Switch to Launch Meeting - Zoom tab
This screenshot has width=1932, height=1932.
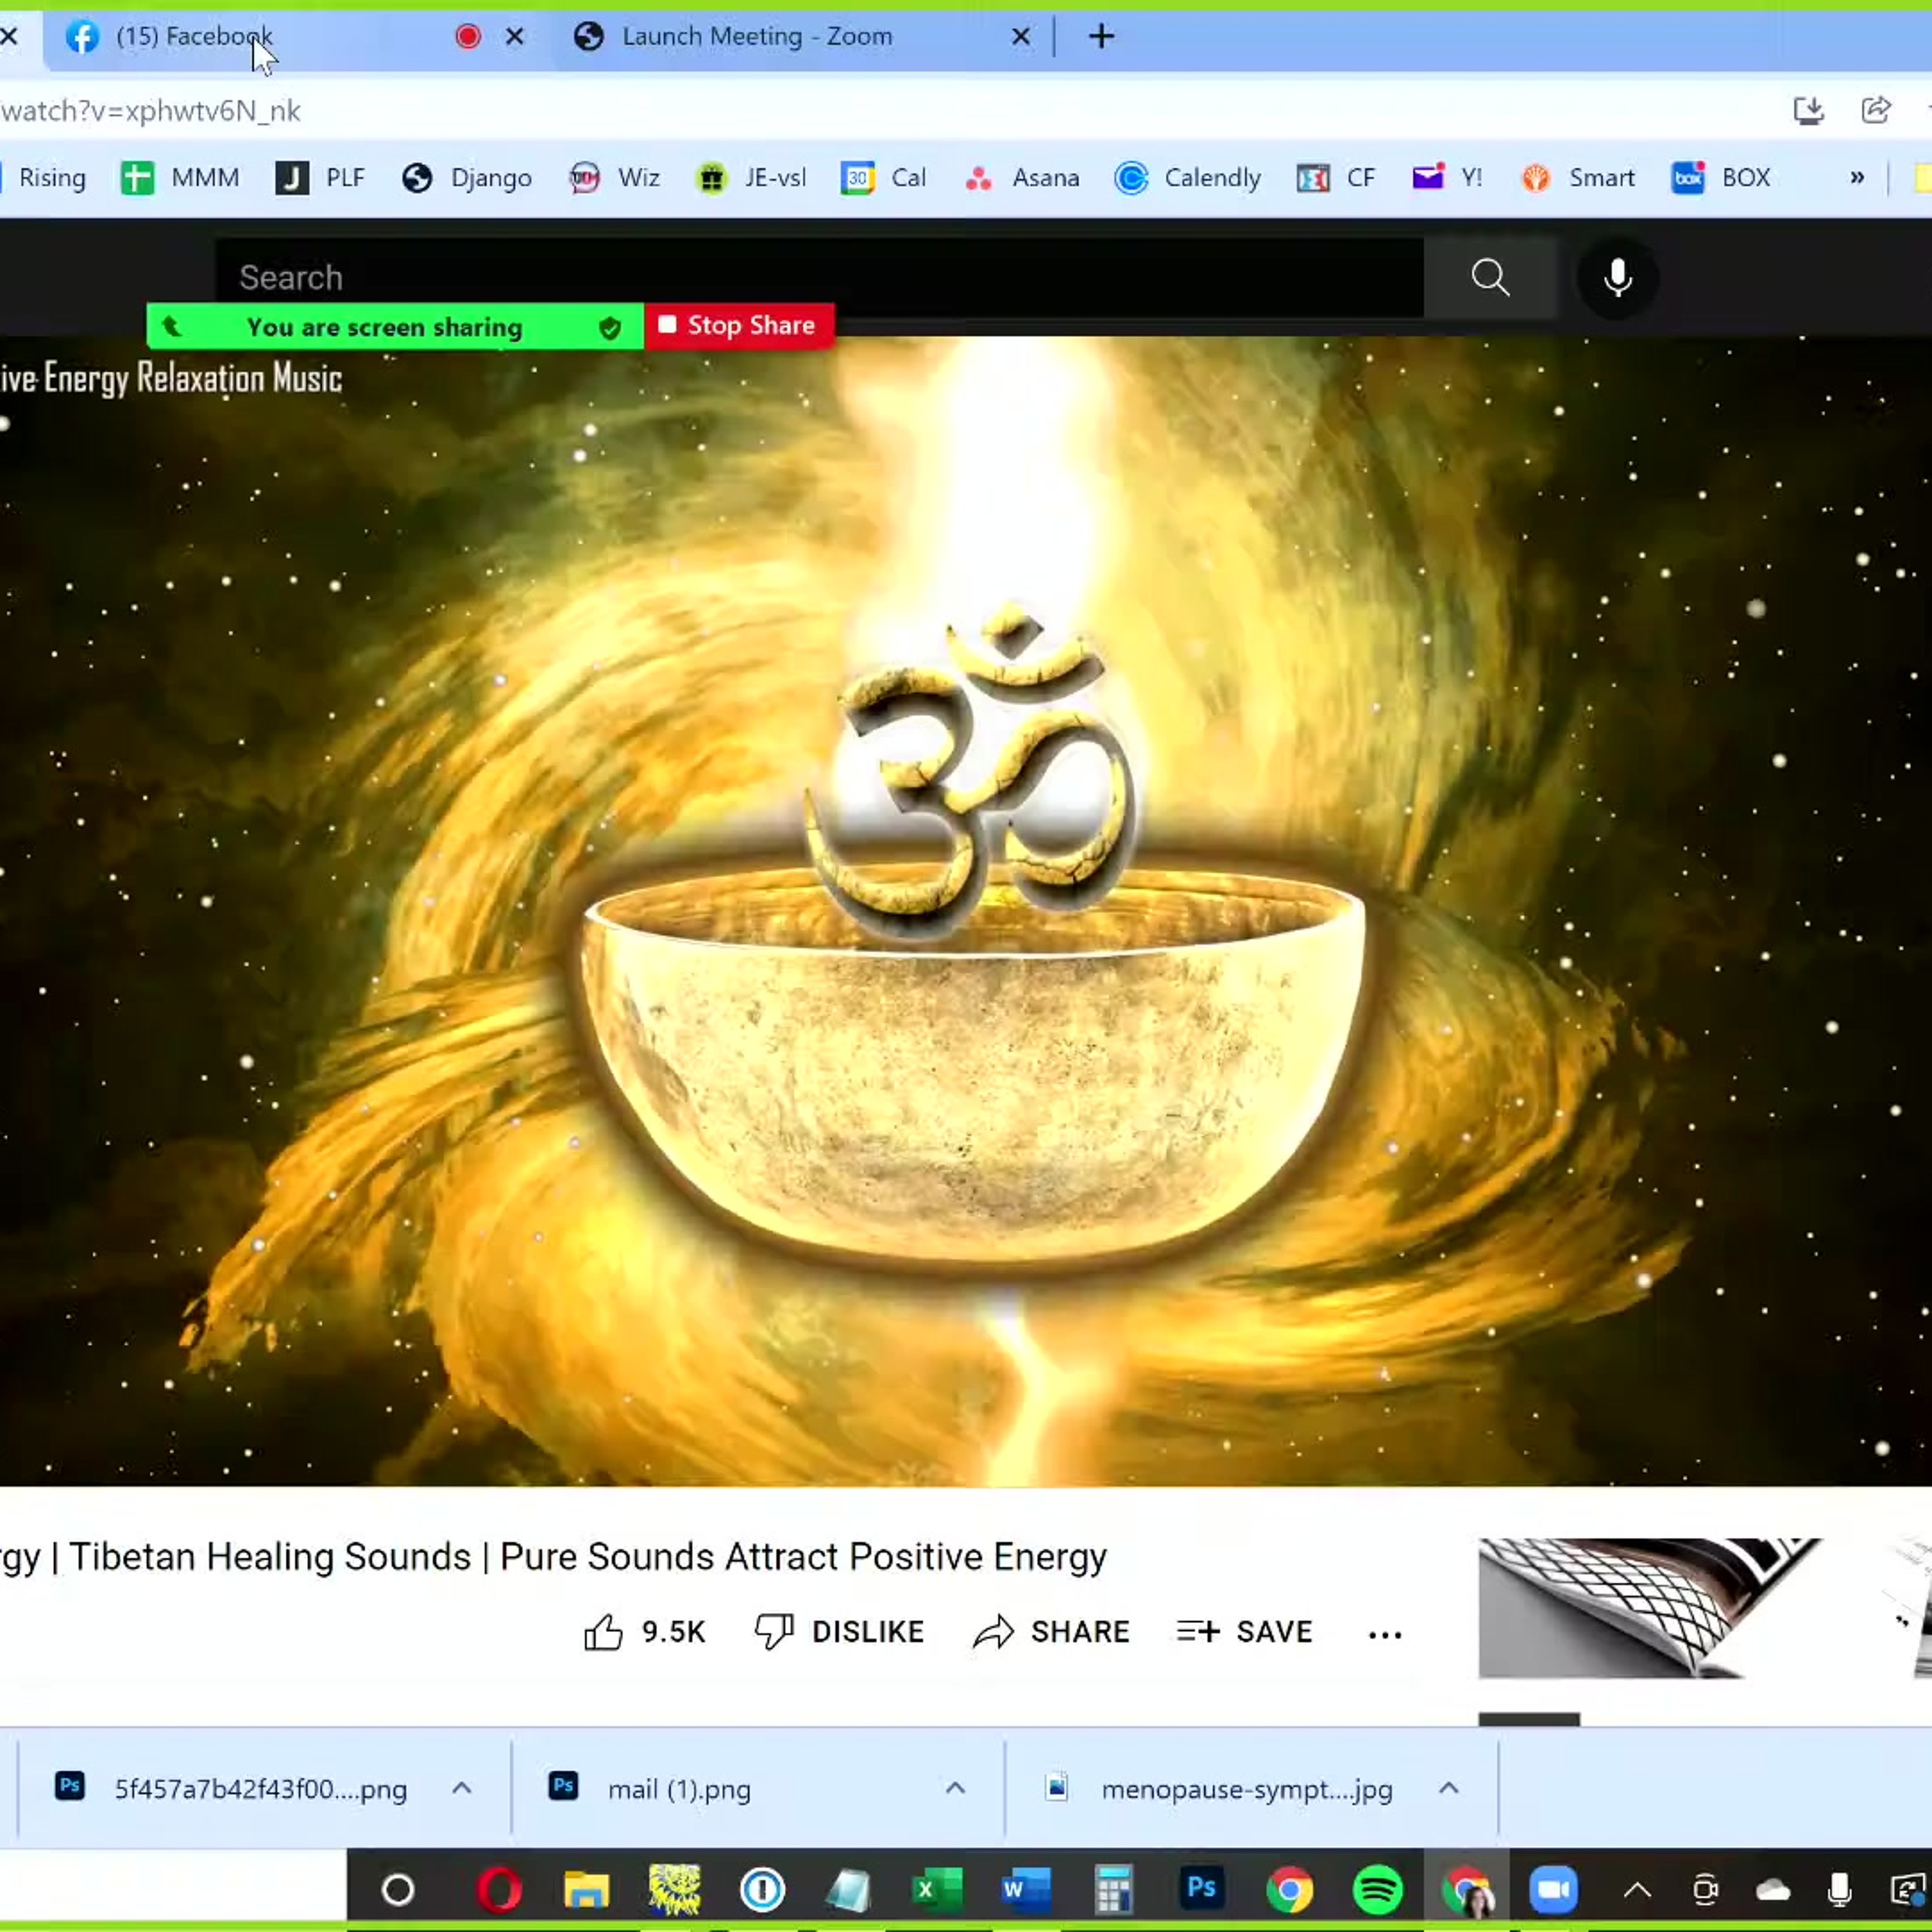(757, 37)
